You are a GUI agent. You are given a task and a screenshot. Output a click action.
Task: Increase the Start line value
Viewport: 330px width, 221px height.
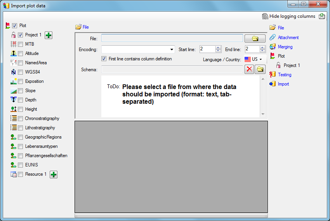219,48
